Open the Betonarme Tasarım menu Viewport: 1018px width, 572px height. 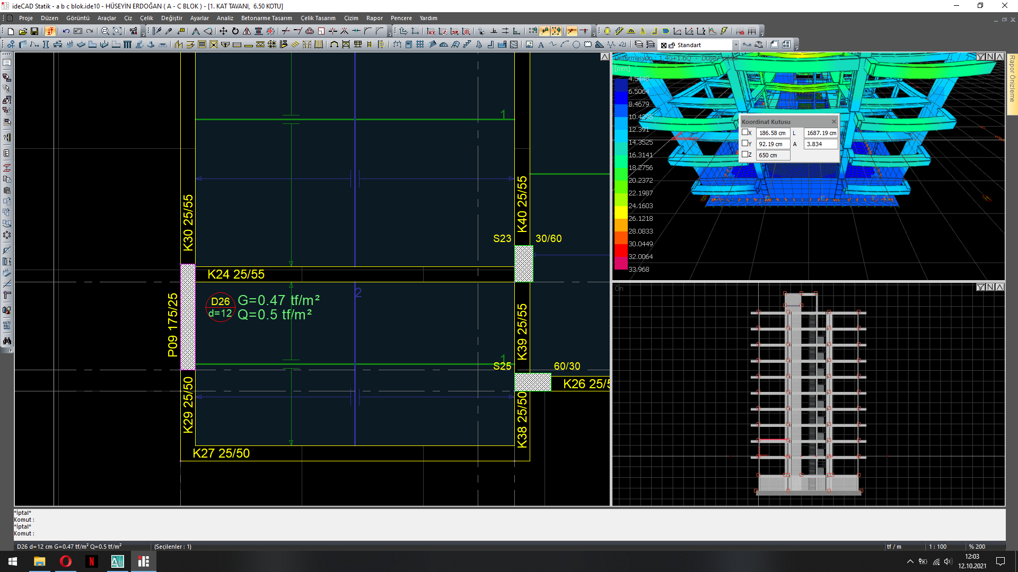(266, 18)
